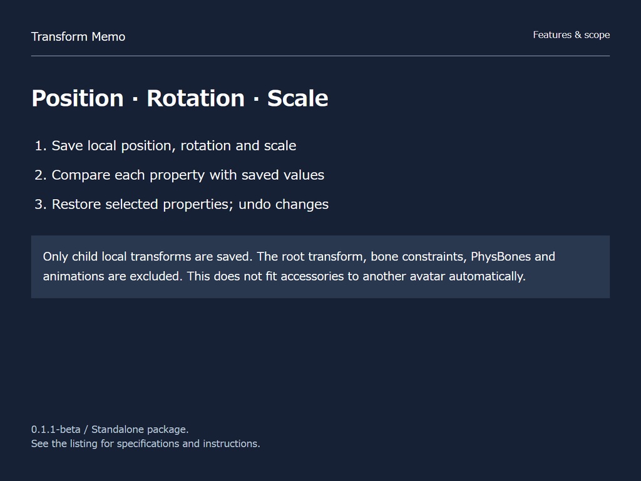
Task: Click the See the listing for specifications line
Action: coord(145,444)
